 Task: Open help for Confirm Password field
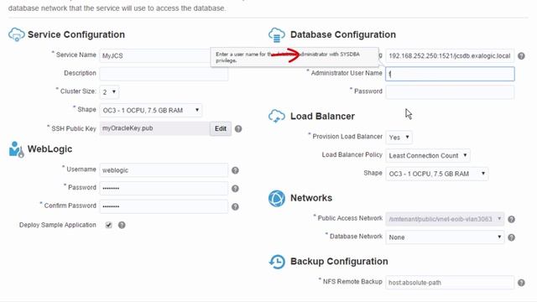[x=235, y=206]
